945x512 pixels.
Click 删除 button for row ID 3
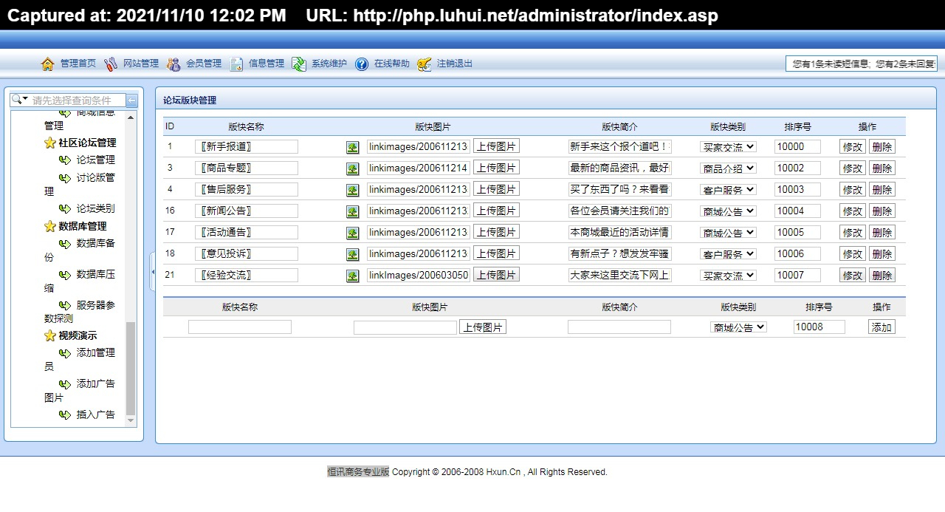coord(882,168)
